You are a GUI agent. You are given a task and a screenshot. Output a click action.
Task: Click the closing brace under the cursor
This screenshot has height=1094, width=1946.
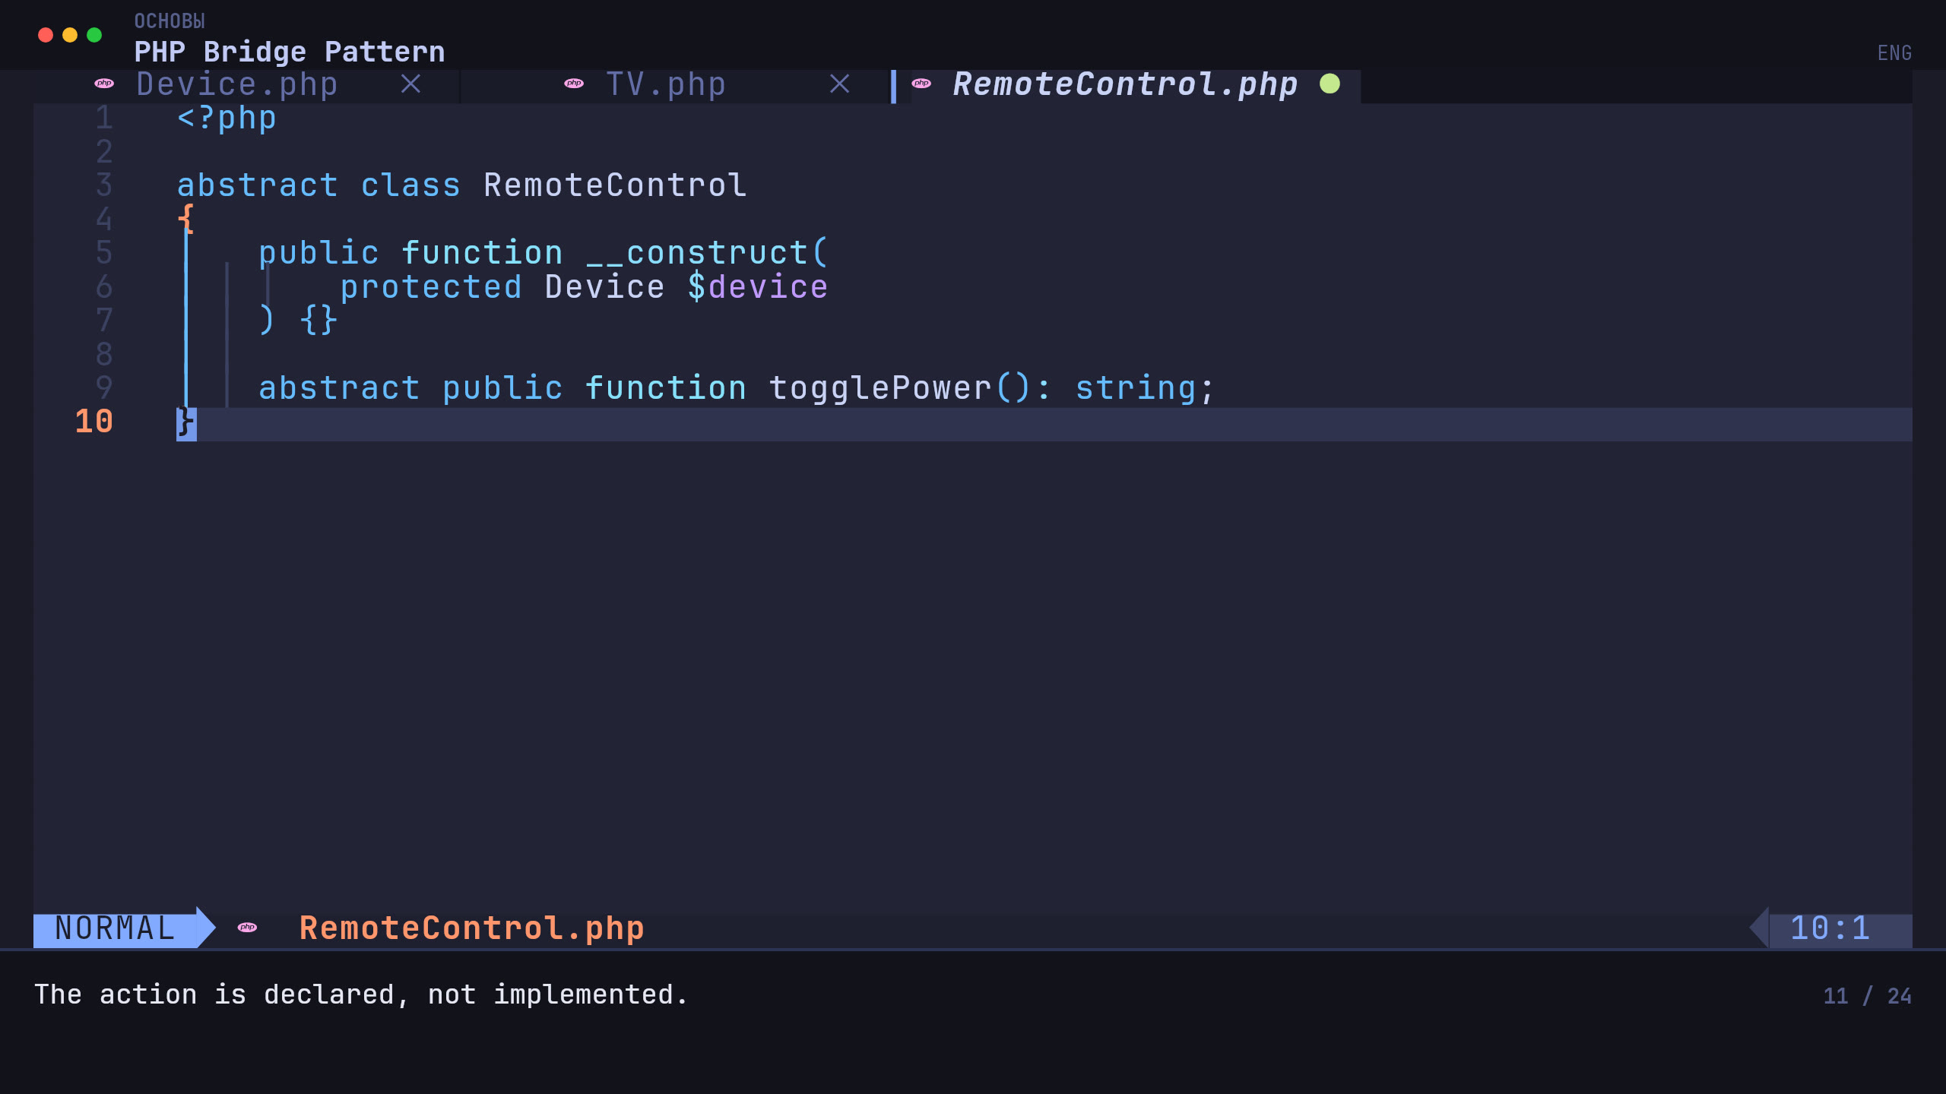point(186,424)
